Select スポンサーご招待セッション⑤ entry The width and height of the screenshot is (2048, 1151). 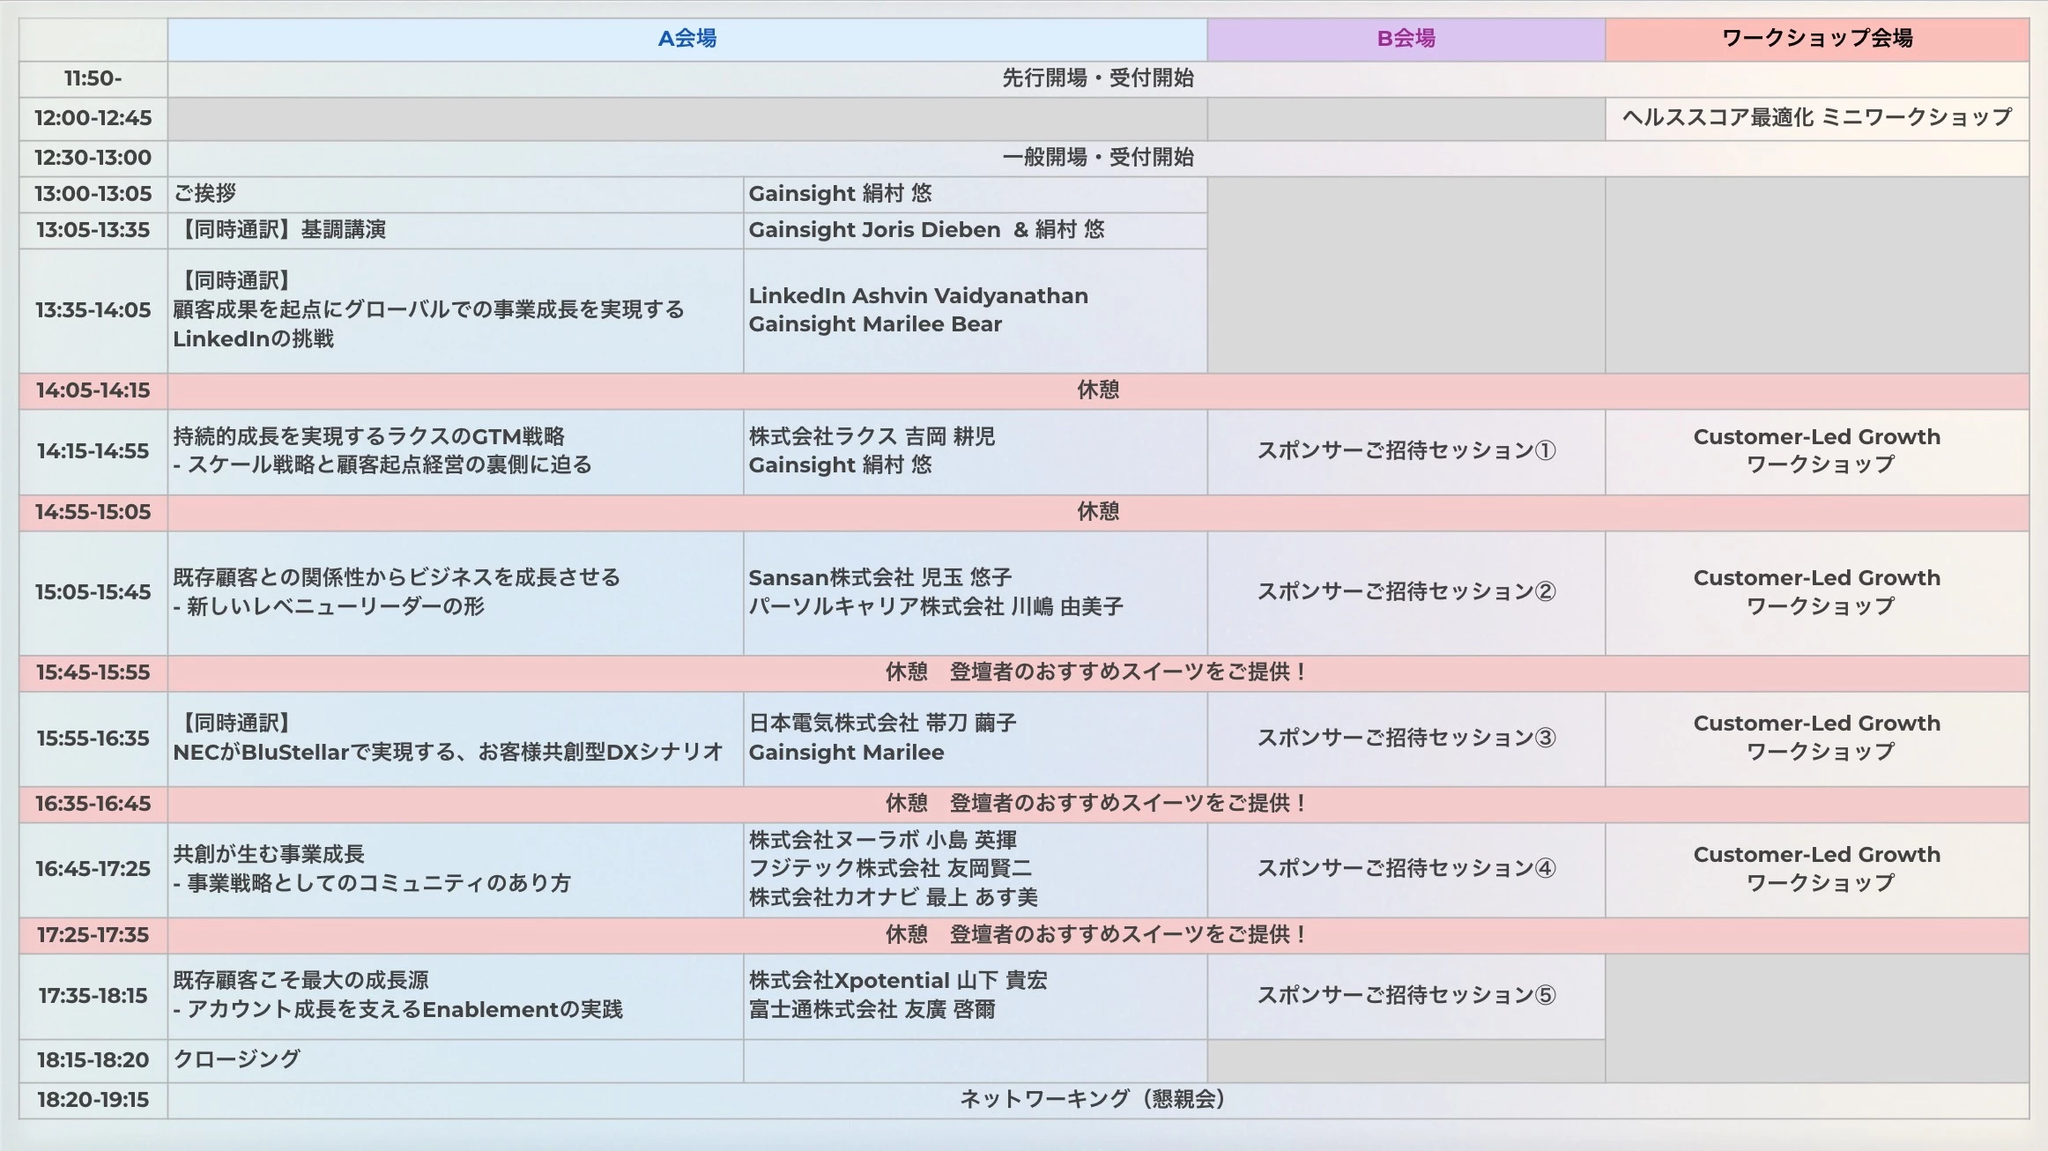(1406, 996)
